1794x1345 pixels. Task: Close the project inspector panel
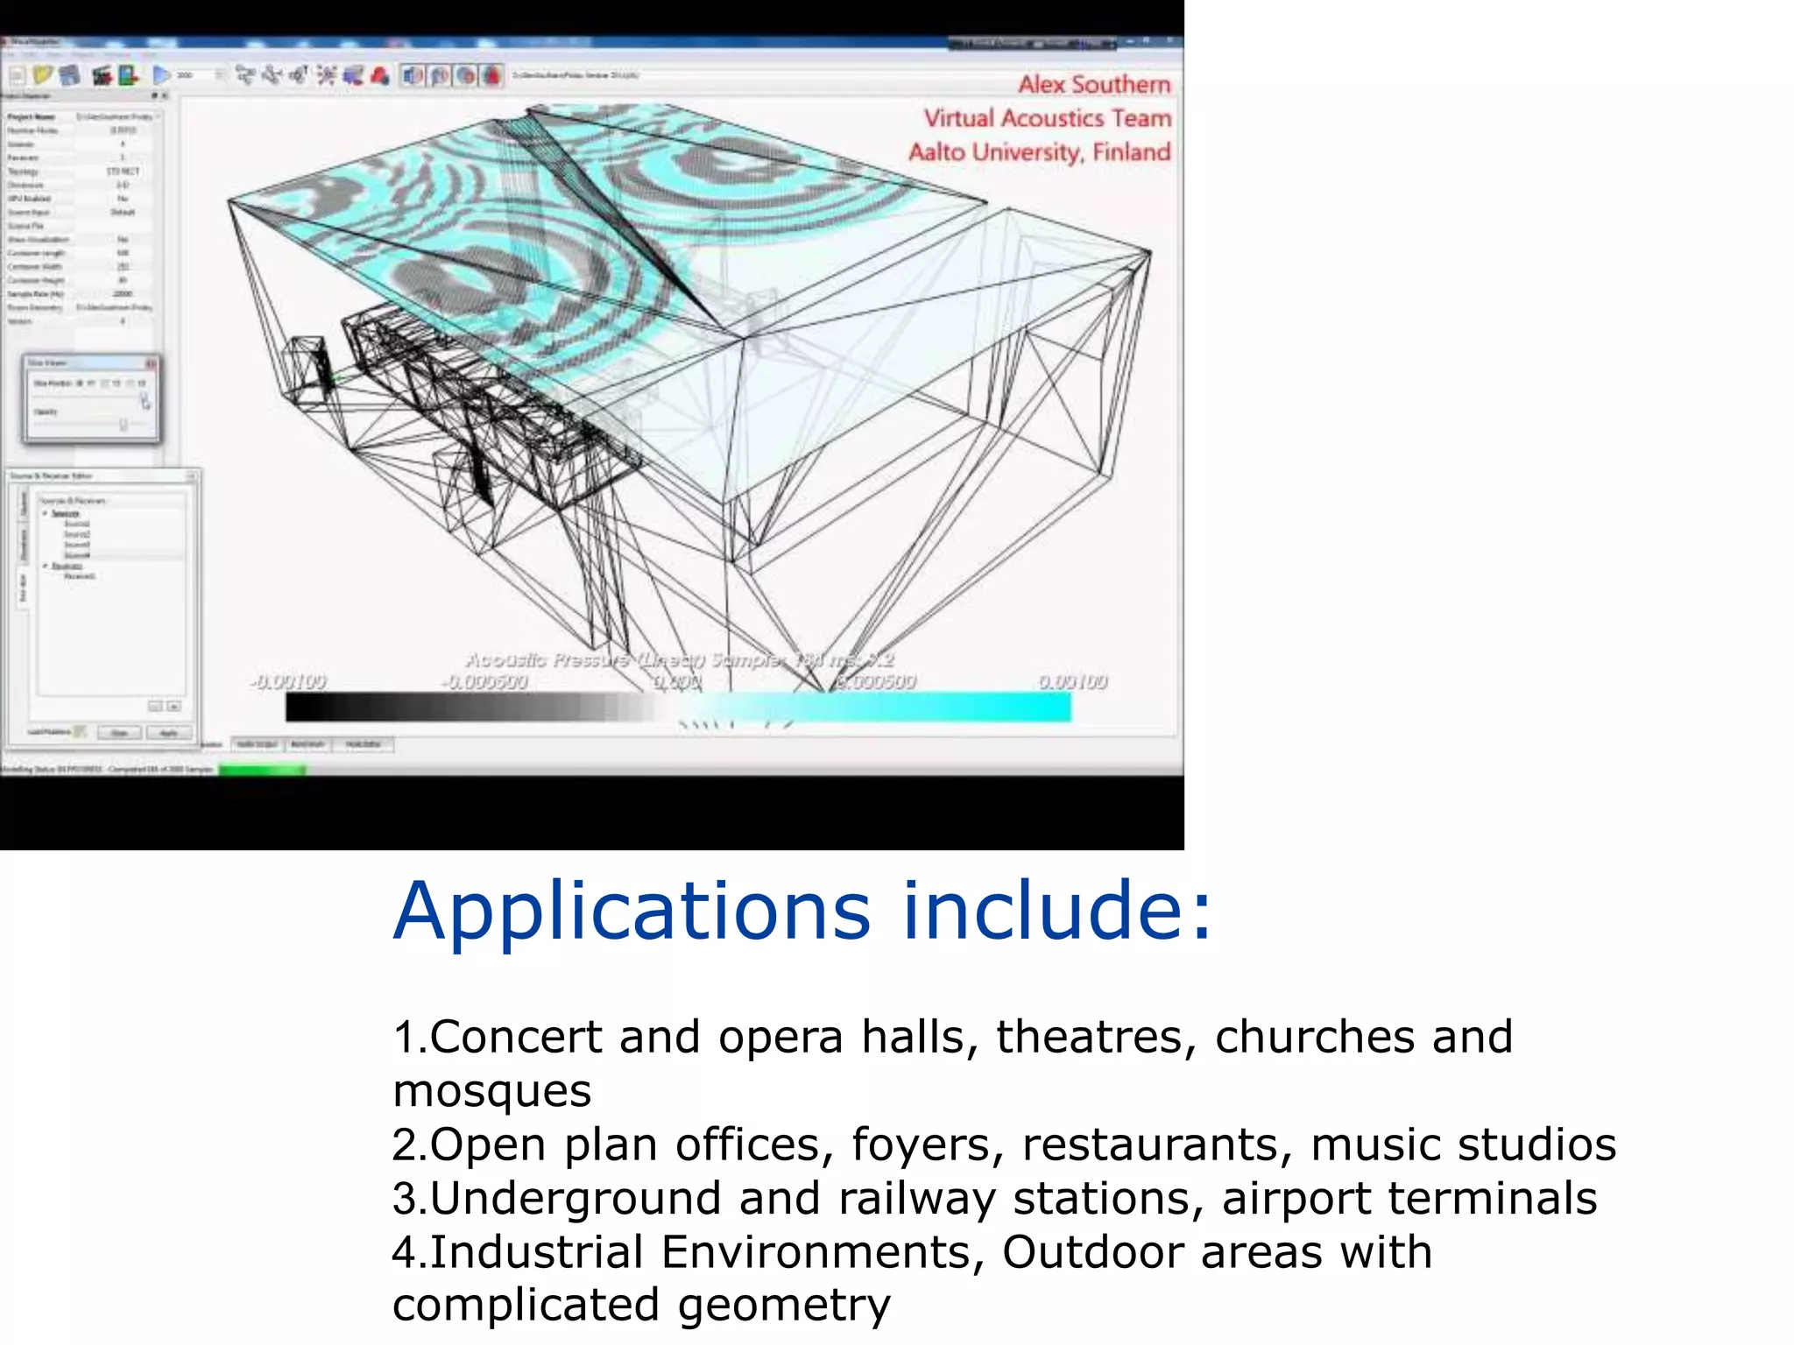point(165,95)
